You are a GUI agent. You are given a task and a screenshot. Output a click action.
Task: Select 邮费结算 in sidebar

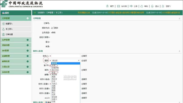pyautogui.click(x=16, y=61)
